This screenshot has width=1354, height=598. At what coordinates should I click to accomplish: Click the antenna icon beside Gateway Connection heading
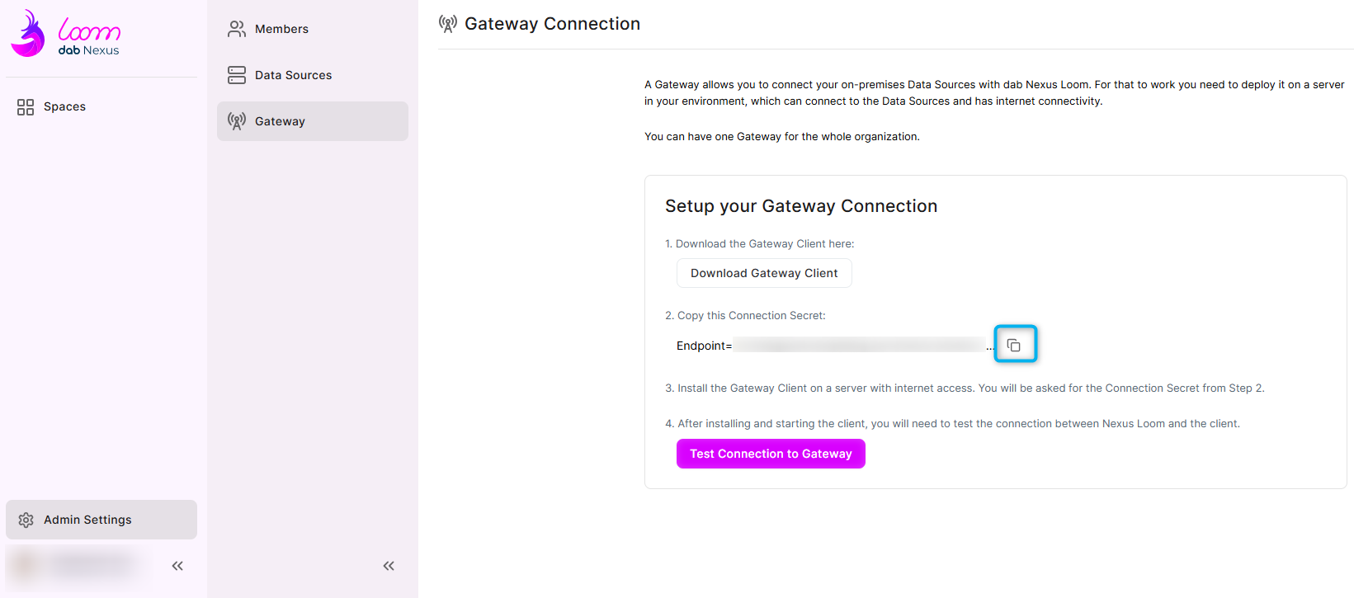click(449, 24)
